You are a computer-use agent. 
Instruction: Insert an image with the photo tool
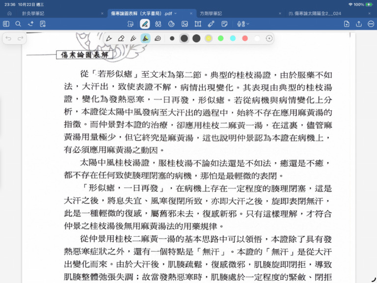tap(185, 24)
